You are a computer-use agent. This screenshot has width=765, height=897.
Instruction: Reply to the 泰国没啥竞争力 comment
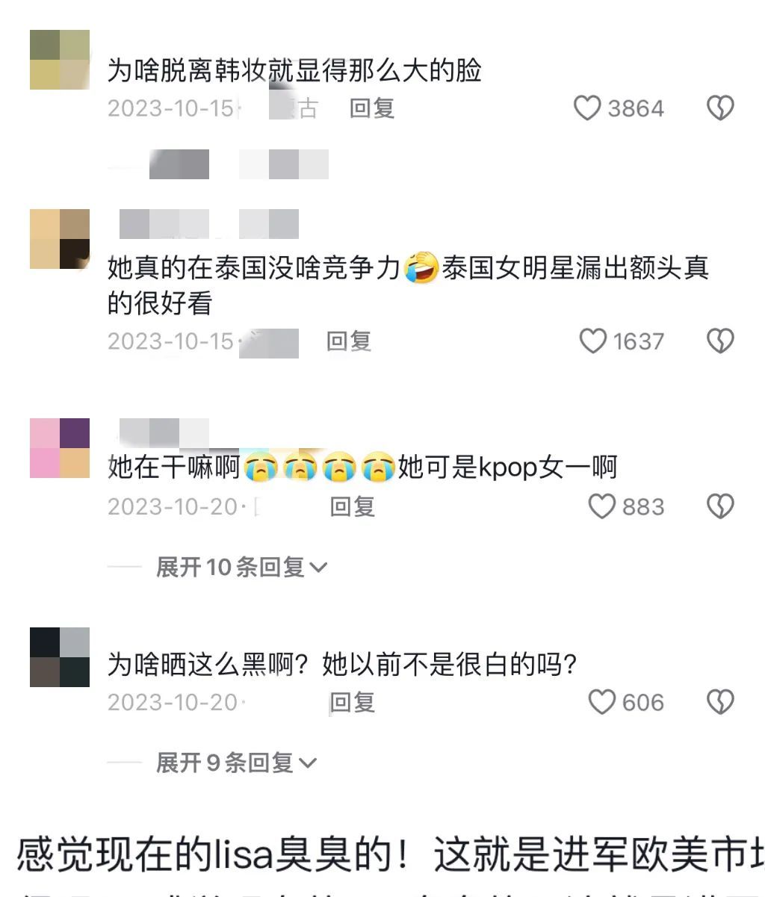coord(349,341)
